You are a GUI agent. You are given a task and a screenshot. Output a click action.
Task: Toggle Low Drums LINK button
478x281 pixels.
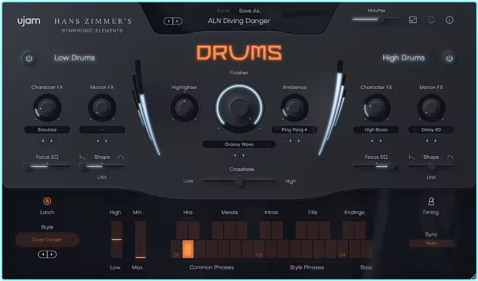pyautogui.click(x=102, y=178)
